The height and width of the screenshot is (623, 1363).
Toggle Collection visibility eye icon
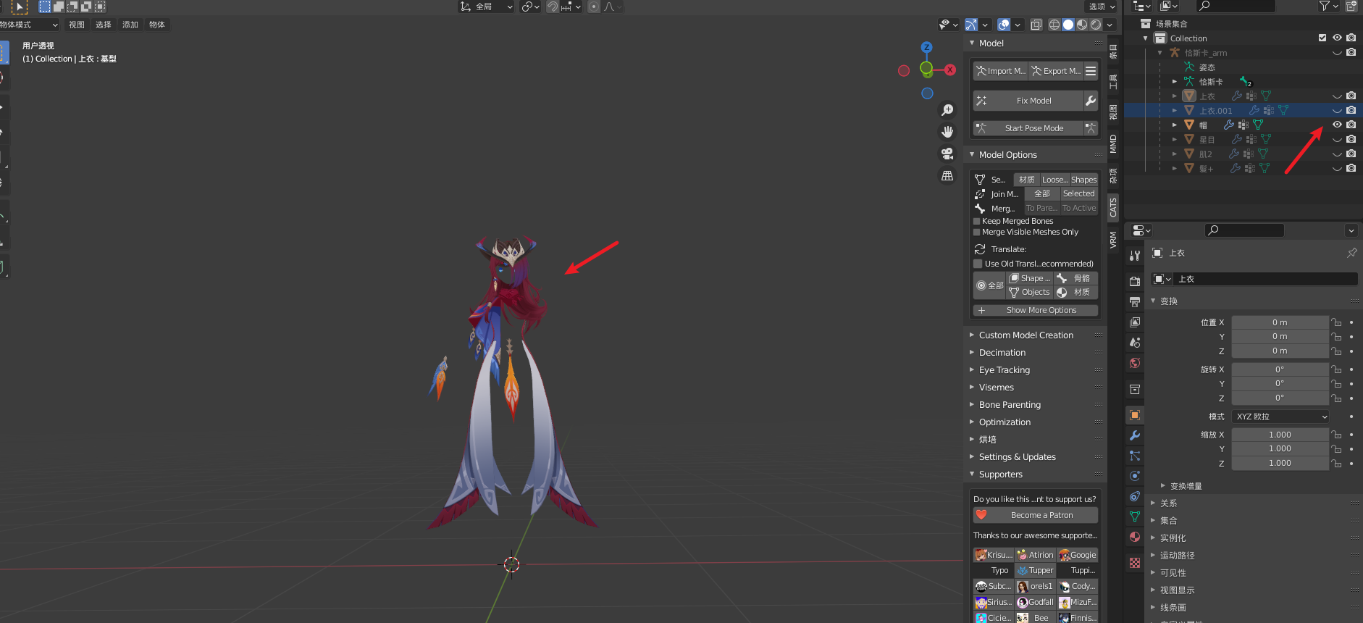(1337, 38)
